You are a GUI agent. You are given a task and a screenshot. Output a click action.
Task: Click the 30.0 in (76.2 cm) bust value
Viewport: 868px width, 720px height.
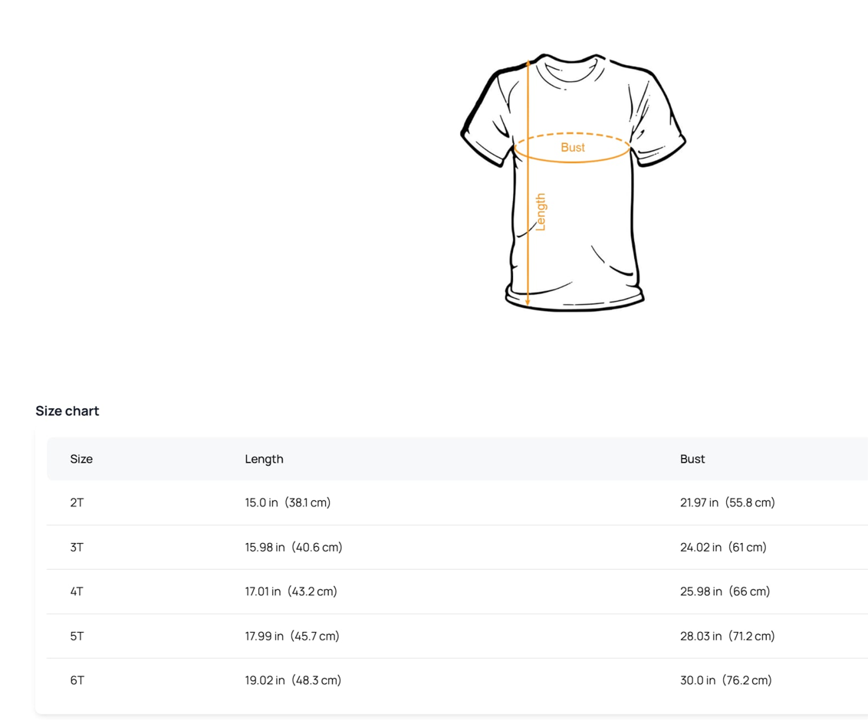click(725, 680)
